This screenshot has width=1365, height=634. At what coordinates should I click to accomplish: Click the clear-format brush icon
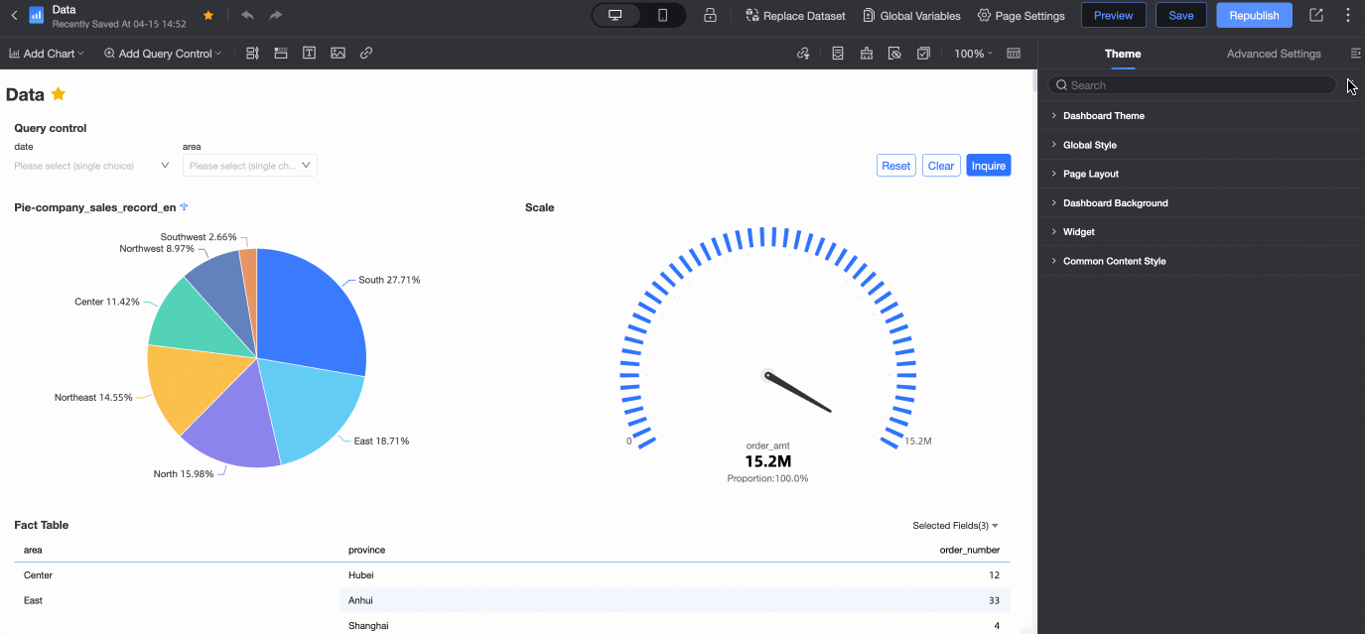(x=867, y=54)
